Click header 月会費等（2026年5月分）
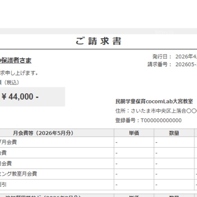The width and height of the screenshot is (197, 197). tap(43, 133)
